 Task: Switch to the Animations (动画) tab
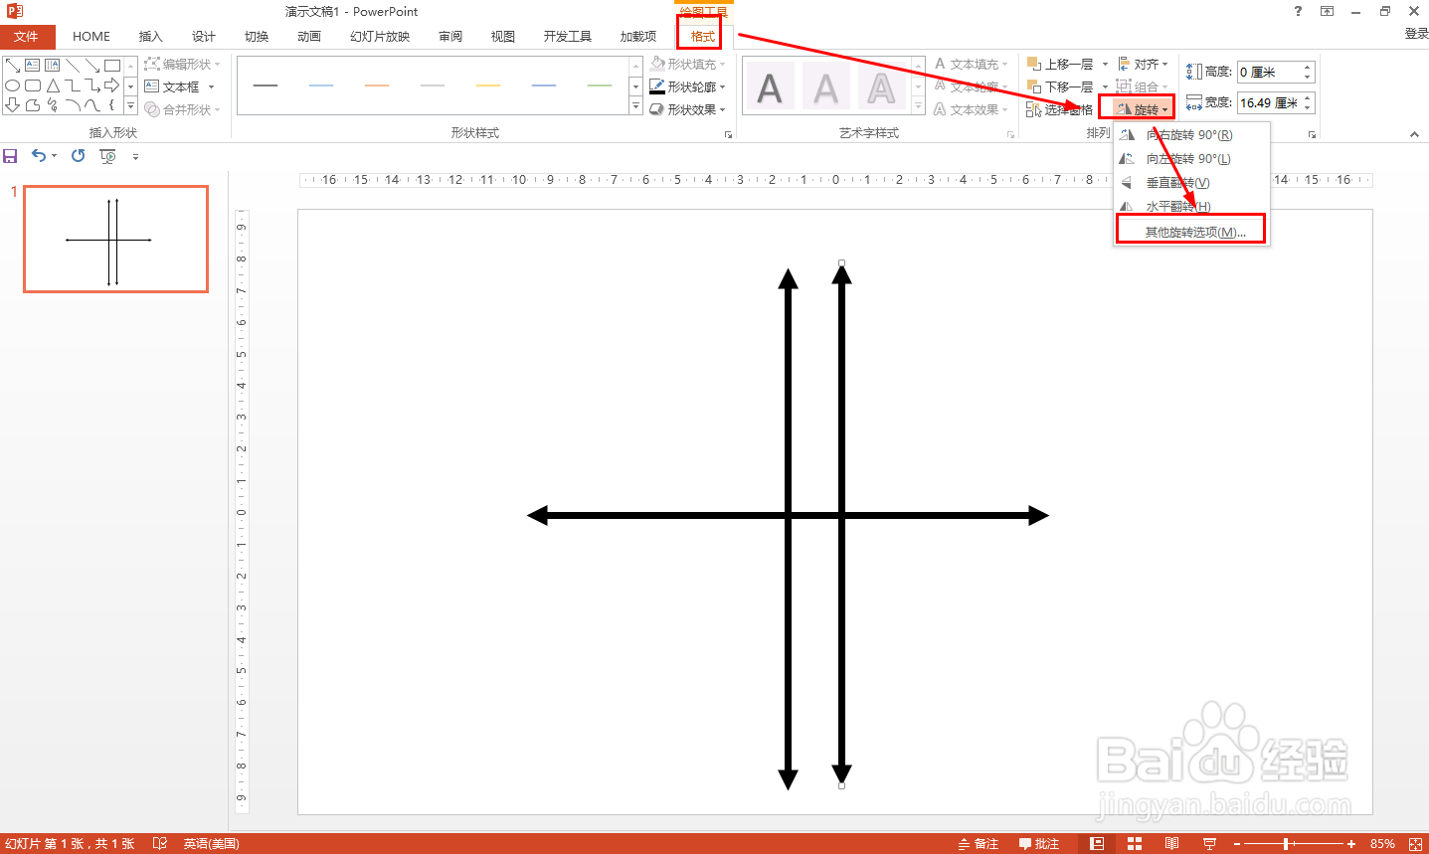click(309, 37)
